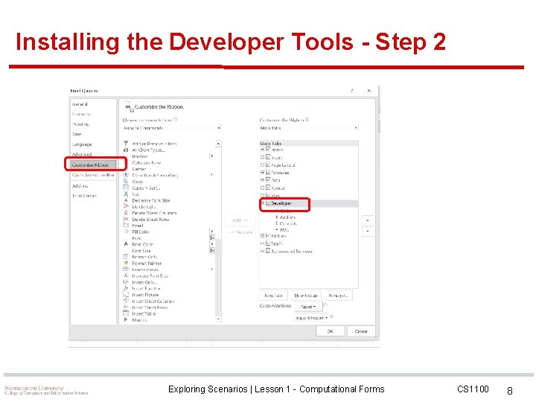This screenshot has height=402, width=536.
Task: Click the All Chart Types bar-chart icon
Action: click(x=126, y=150)
